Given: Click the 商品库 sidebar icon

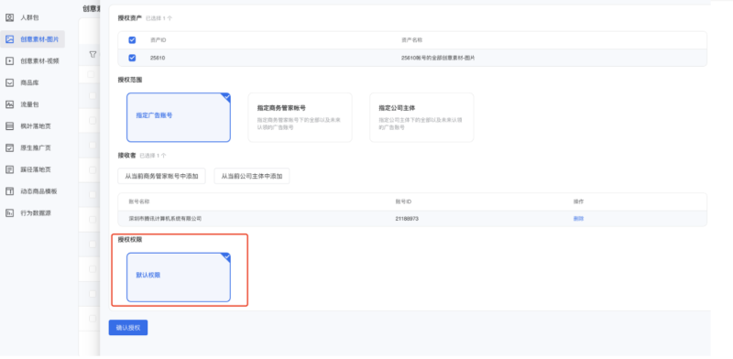Looking at the screenshot, I should click(x=9, y=82).
